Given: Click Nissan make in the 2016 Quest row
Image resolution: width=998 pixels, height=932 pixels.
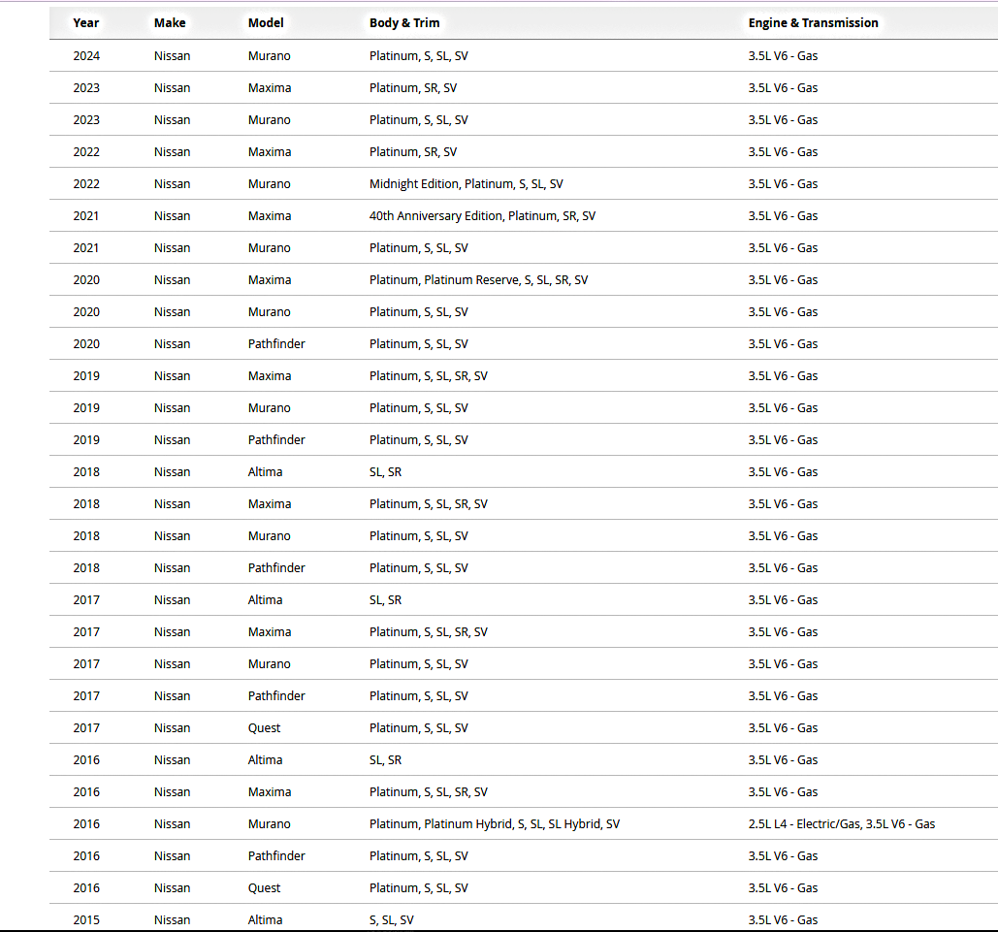Looking at the screenshot, I should [172, 888].
